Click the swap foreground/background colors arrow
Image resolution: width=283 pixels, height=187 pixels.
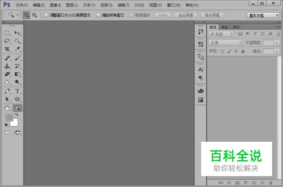tap(17, 114)
